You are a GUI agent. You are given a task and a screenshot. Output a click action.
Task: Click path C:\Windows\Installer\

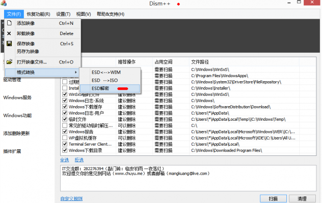click(211, 88)
